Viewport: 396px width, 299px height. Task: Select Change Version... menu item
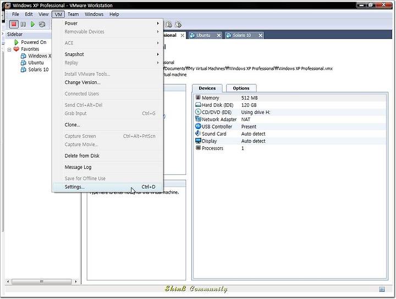108,82
